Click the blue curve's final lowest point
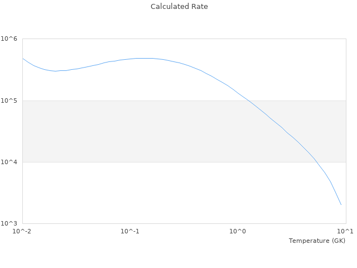The image size is (357, 268). coord(341,204)
